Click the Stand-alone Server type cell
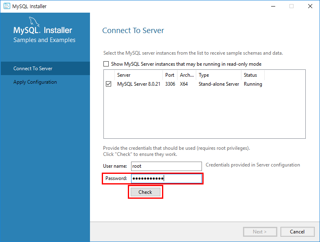 tap(219, 84)
